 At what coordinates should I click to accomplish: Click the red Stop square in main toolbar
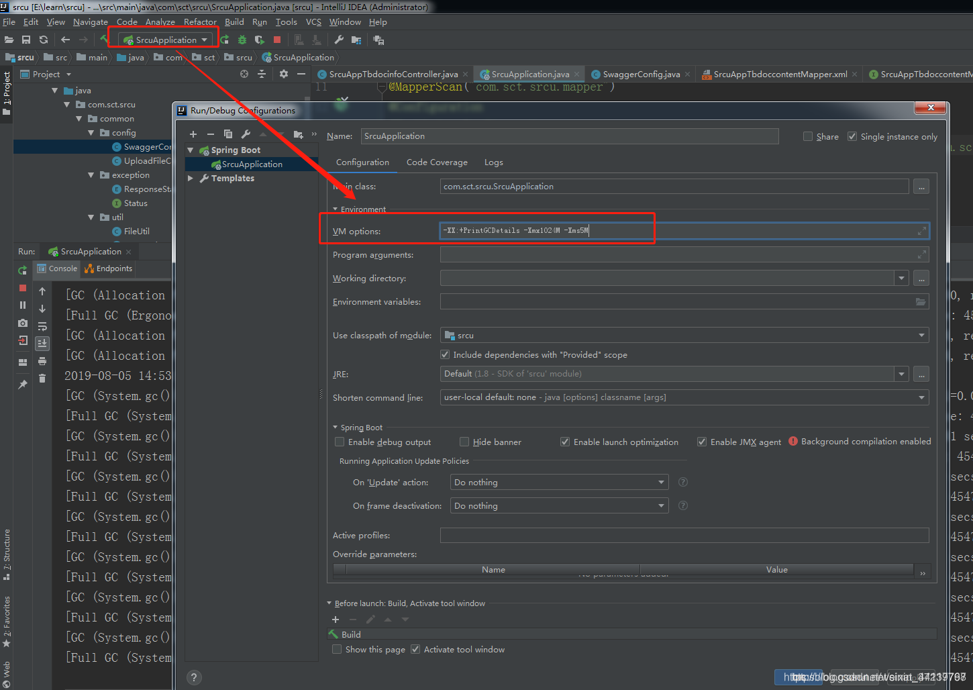coord(277,40)
